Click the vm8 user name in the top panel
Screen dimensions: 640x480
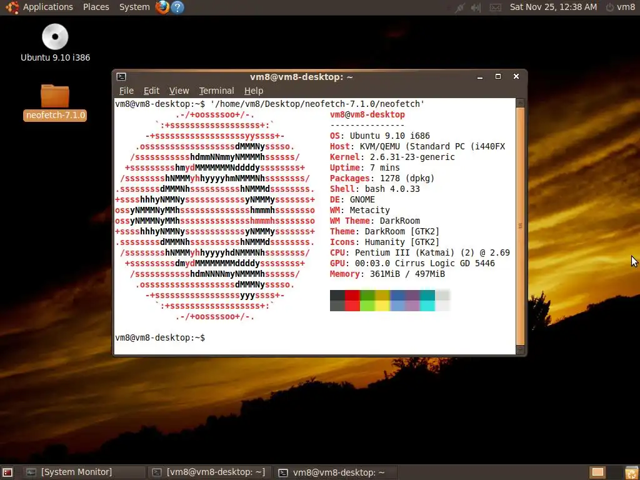[x=626, y=7]
